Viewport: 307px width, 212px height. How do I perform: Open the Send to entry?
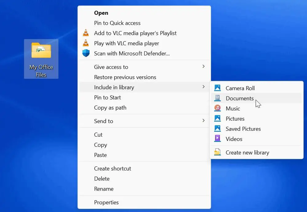tap(144, 121)
